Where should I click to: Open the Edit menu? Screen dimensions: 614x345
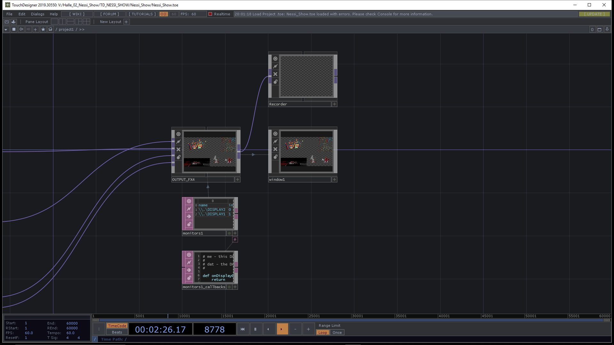pos(22,14)
